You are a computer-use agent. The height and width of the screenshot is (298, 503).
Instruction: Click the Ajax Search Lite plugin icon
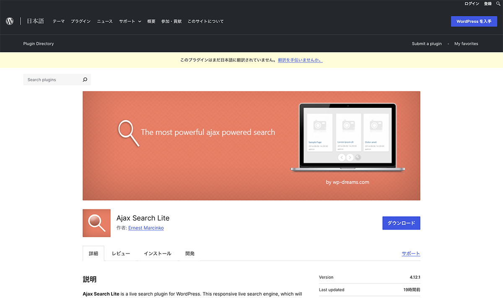96,223
